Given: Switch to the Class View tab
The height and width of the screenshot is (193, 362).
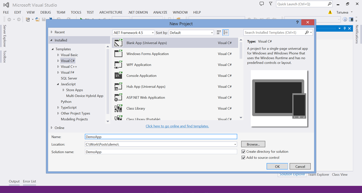Looking at the screenshot, I should pos(340,174).
